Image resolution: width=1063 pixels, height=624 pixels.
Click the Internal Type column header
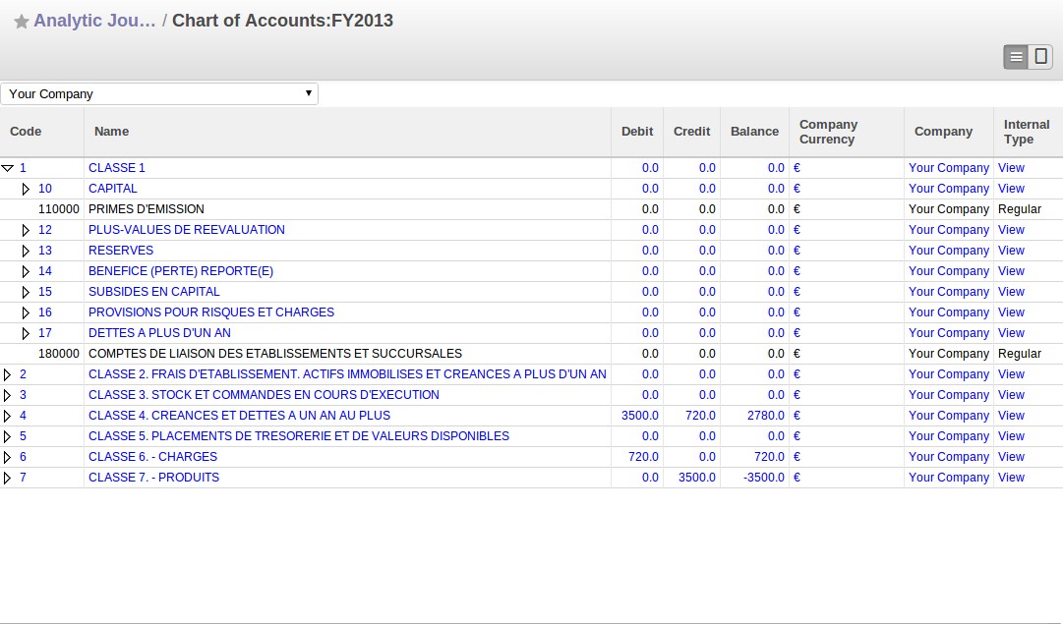tap(1026, 132)
